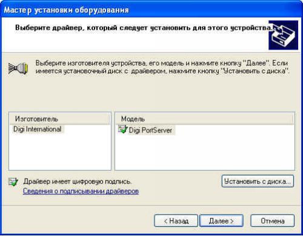Click the Драйвер имеет цифровую подпись text
This screenshot has width=303, height=236.
coord(78,182)
